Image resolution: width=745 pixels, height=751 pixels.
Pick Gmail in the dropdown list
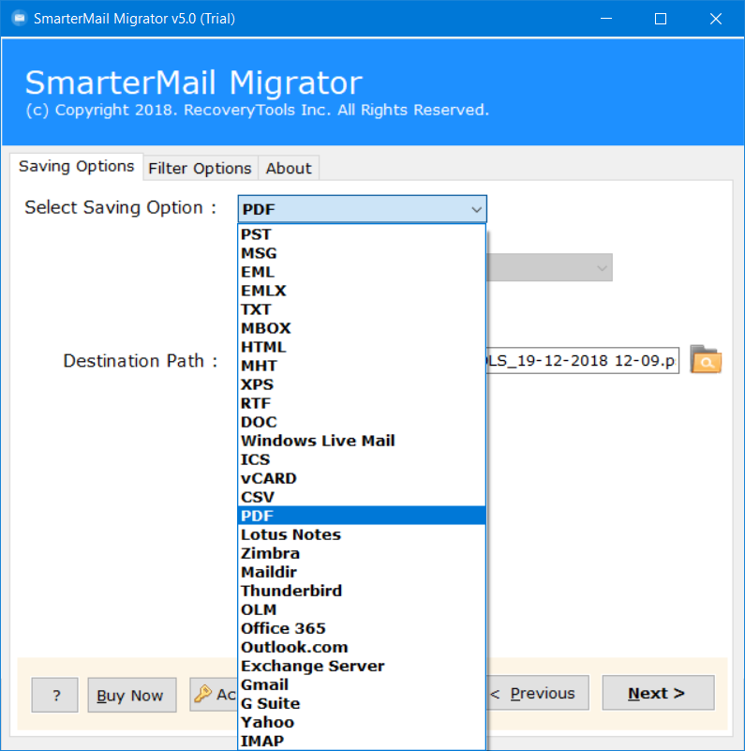362,684
